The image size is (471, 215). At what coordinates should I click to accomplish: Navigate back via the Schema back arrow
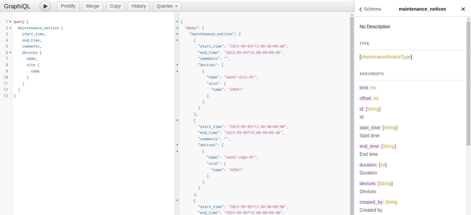361,9
